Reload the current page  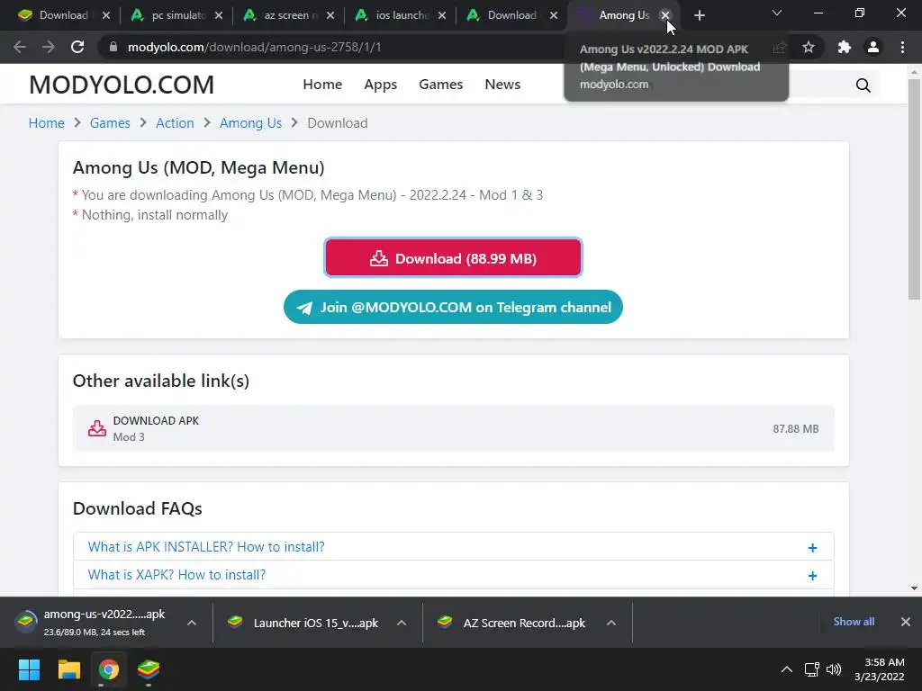pyautogui.click(x=77, y=47)
